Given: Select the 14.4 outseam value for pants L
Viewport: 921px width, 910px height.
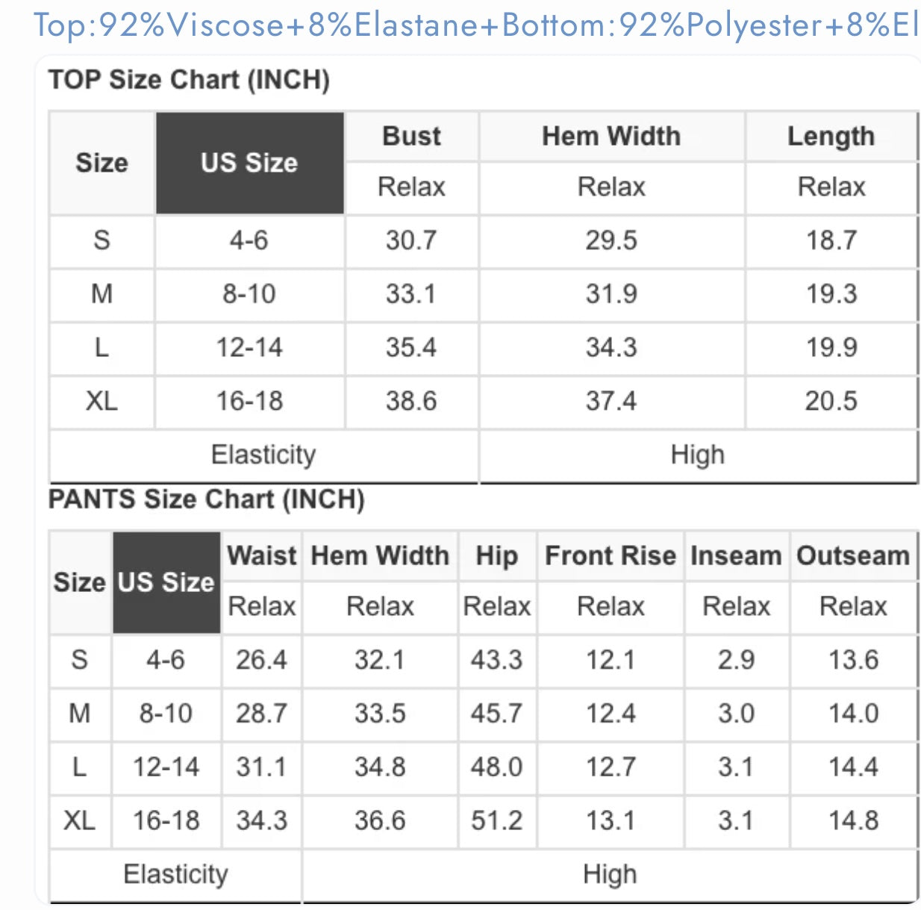Looking at the screenshot, I should pos(853,767).
